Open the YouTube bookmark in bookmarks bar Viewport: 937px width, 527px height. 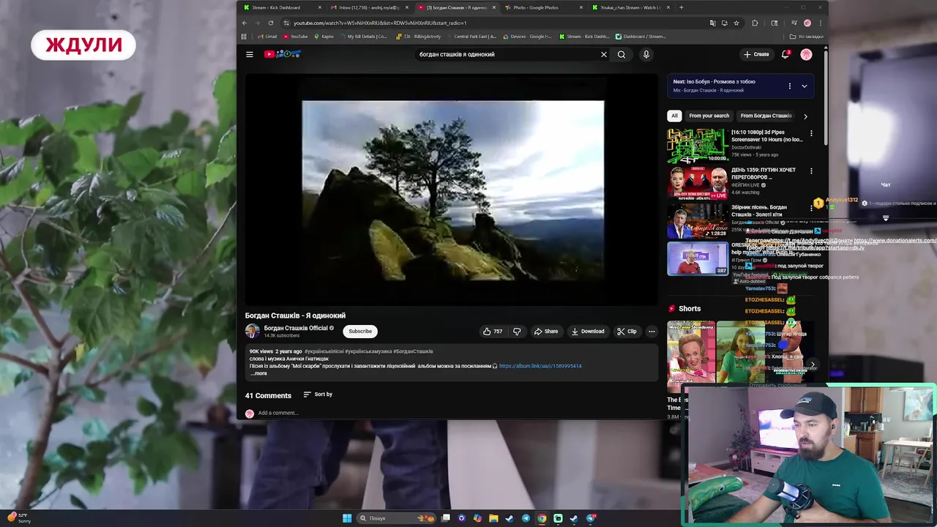coord(296,37)
